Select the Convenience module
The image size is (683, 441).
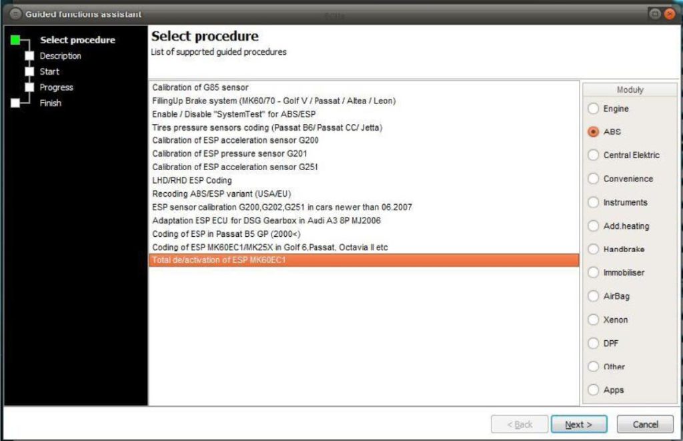pos(593,179)
